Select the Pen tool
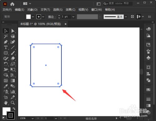This screenshot has width=156, height=121. coord(6,42)
